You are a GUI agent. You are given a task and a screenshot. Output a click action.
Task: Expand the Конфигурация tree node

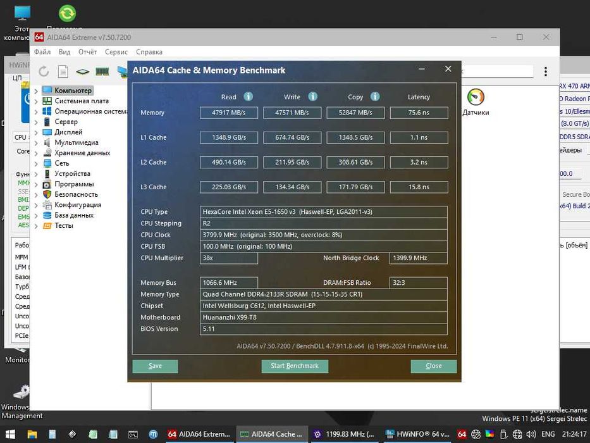(x=36, y=205)
